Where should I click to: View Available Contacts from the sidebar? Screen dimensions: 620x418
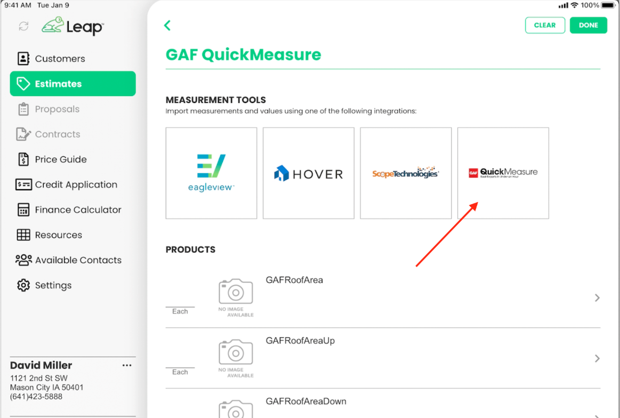(x=23, y=260)
